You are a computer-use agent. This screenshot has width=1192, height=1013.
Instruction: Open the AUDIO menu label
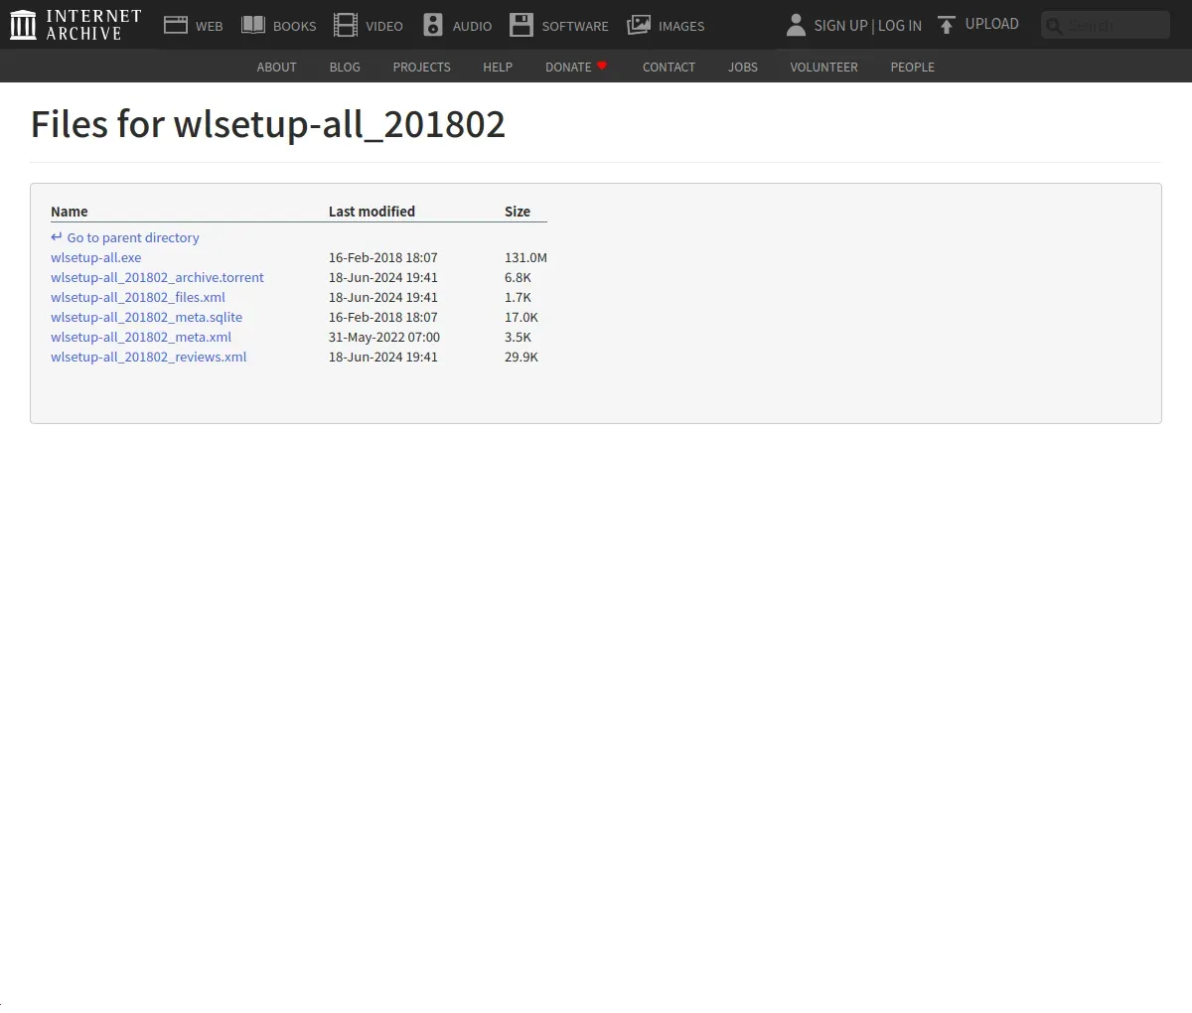click(472, 27)
